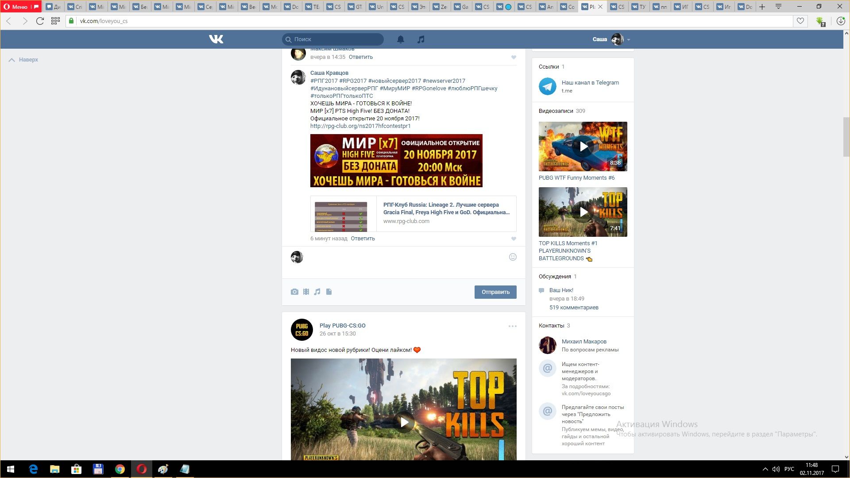Image resolution: width=850 pixels, height=478 pixels.
Task: Attach audio to the comment
Action: 317,292
